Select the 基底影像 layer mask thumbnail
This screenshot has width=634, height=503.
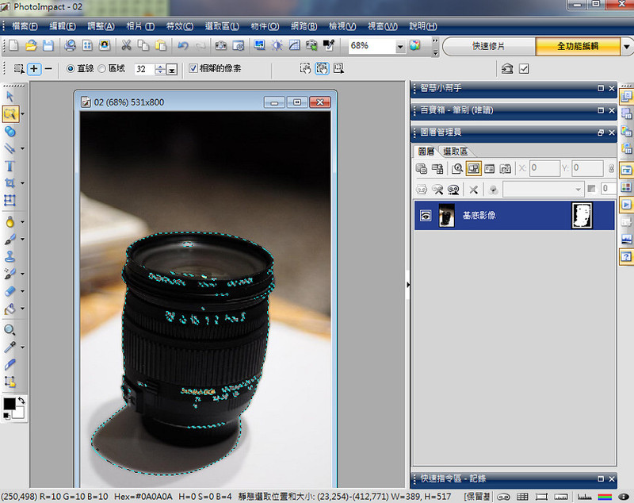pyautogui.click(x=582, y=215)
